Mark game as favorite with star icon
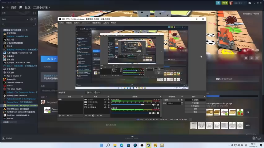The image size is (264, 148). point(257,58)
